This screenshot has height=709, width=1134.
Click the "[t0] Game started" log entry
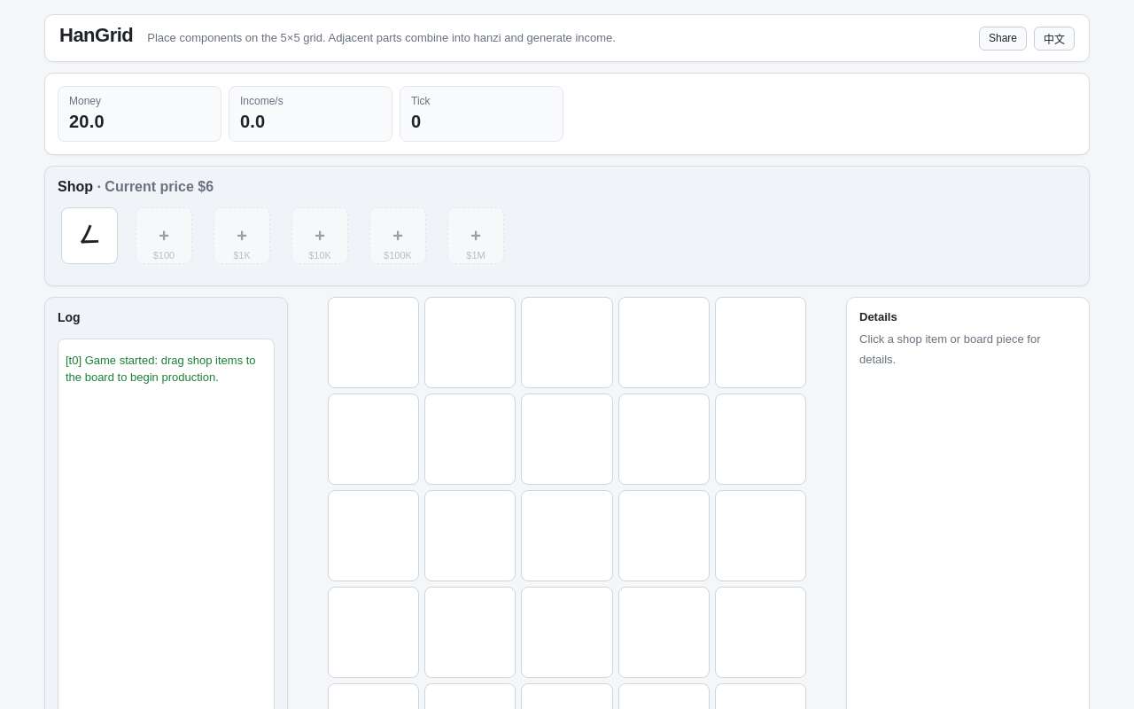tap(160, 369)
